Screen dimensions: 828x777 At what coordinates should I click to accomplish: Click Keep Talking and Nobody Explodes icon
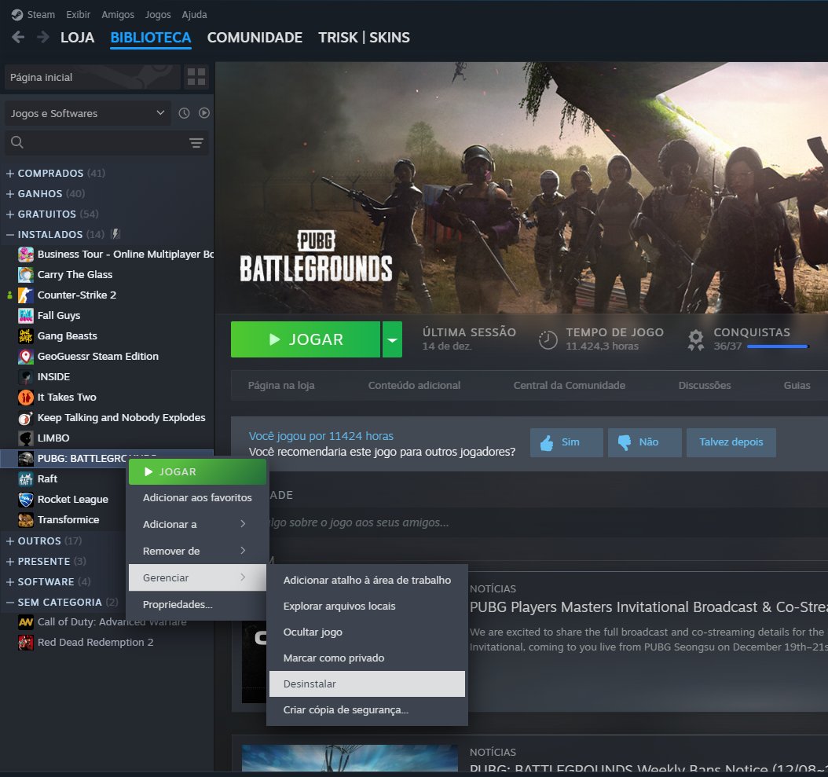[x=26, y=418]
